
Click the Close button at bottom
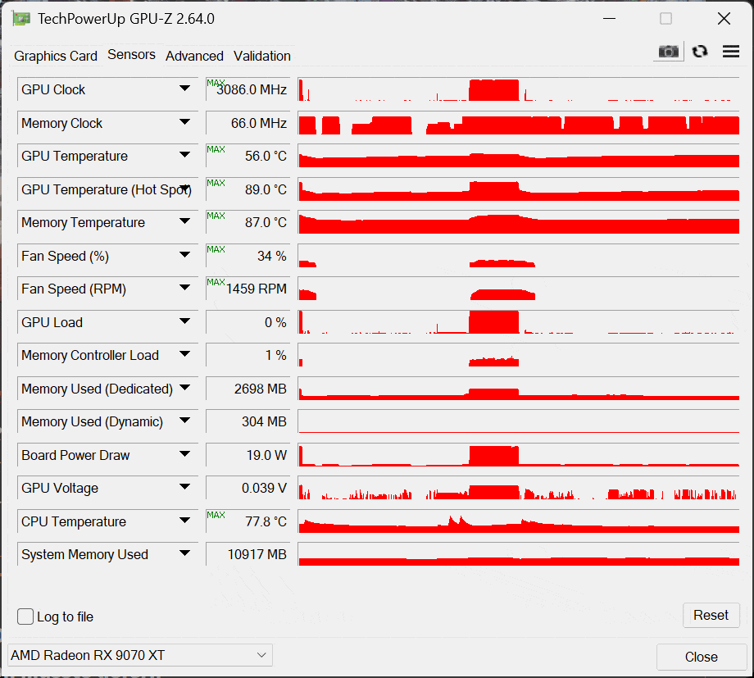(701, 657)
